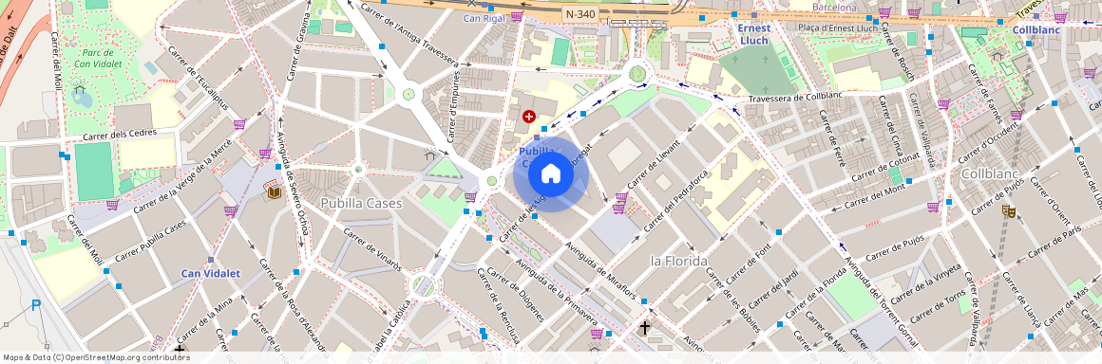
Task: Select the cart right of grey Pubilla Cases label
Action: point(470,197)
